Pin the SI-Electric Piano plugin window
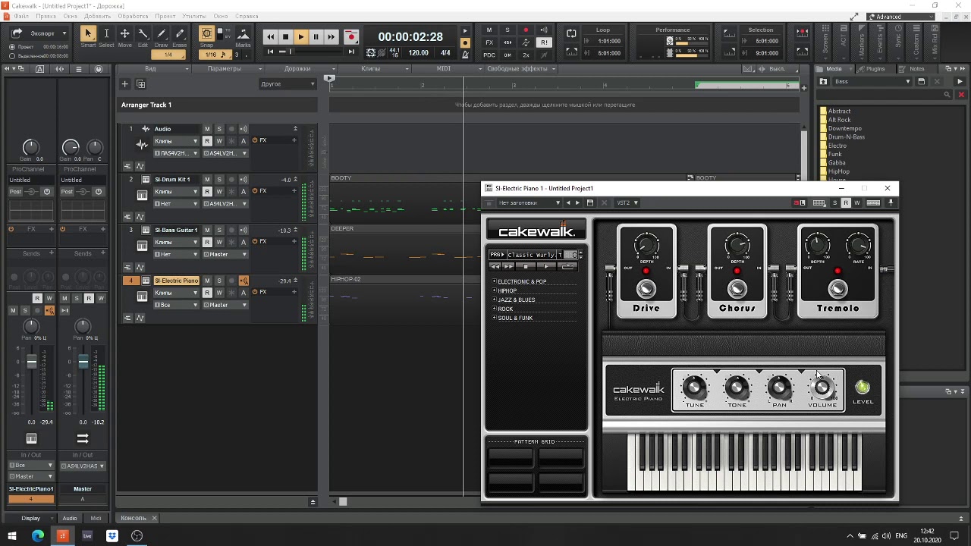Screen dimensions: 971x546 tap(891, 203)
